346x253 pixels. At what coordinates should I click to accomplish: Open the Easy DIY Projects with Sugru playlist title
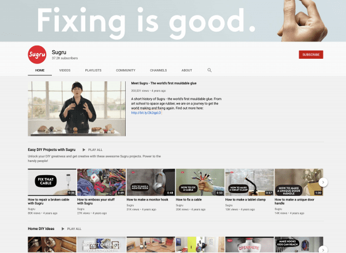[52, 149]
